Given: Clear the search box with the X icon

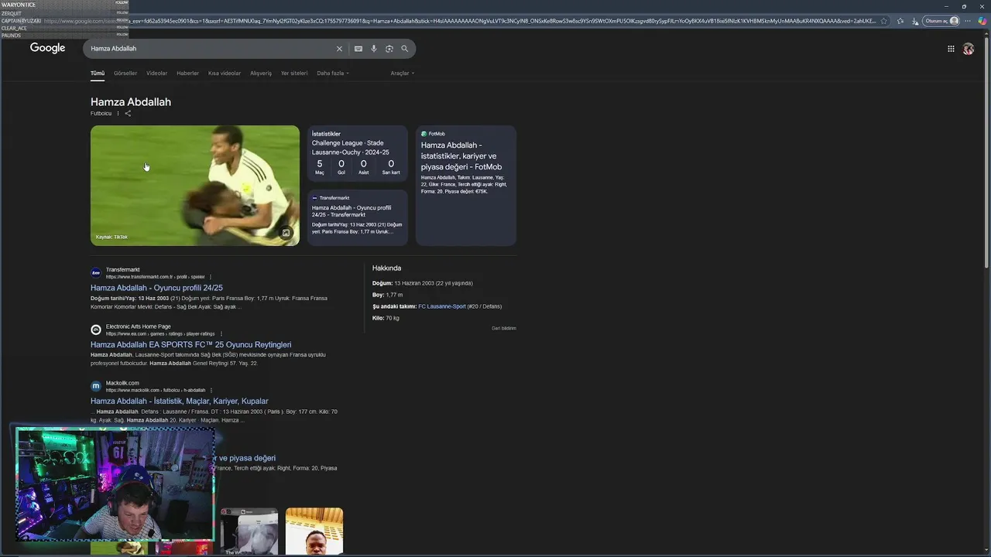Looking at the screenshot, I should 339,49.
